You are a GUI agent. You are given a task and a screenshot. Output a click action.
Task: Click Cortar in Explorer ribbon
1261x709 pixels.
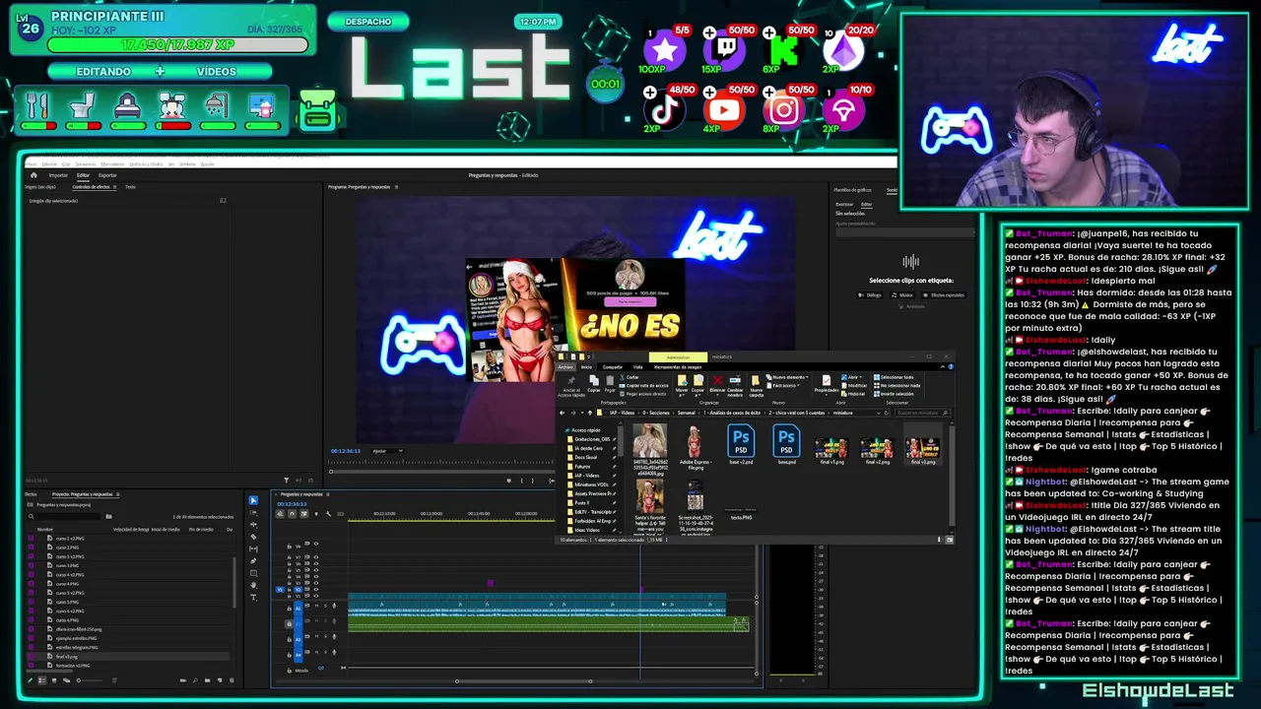point(629,377)
